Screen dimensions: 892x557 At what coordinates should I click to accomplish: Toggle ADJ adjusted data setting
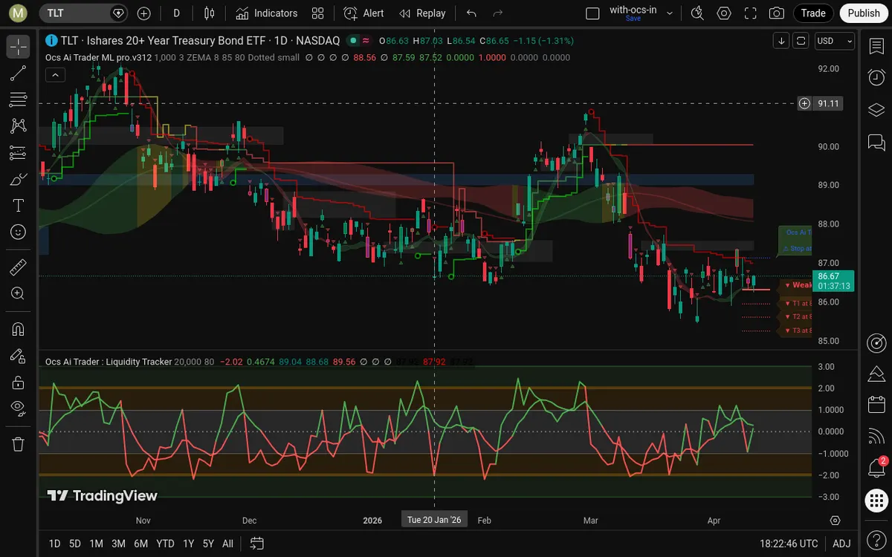pos(841,543)
